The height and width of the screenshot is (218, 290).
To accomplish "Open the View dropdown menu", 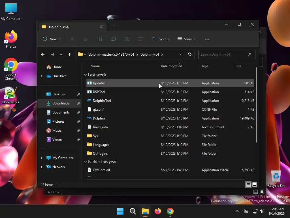I will tap(186, 39).
